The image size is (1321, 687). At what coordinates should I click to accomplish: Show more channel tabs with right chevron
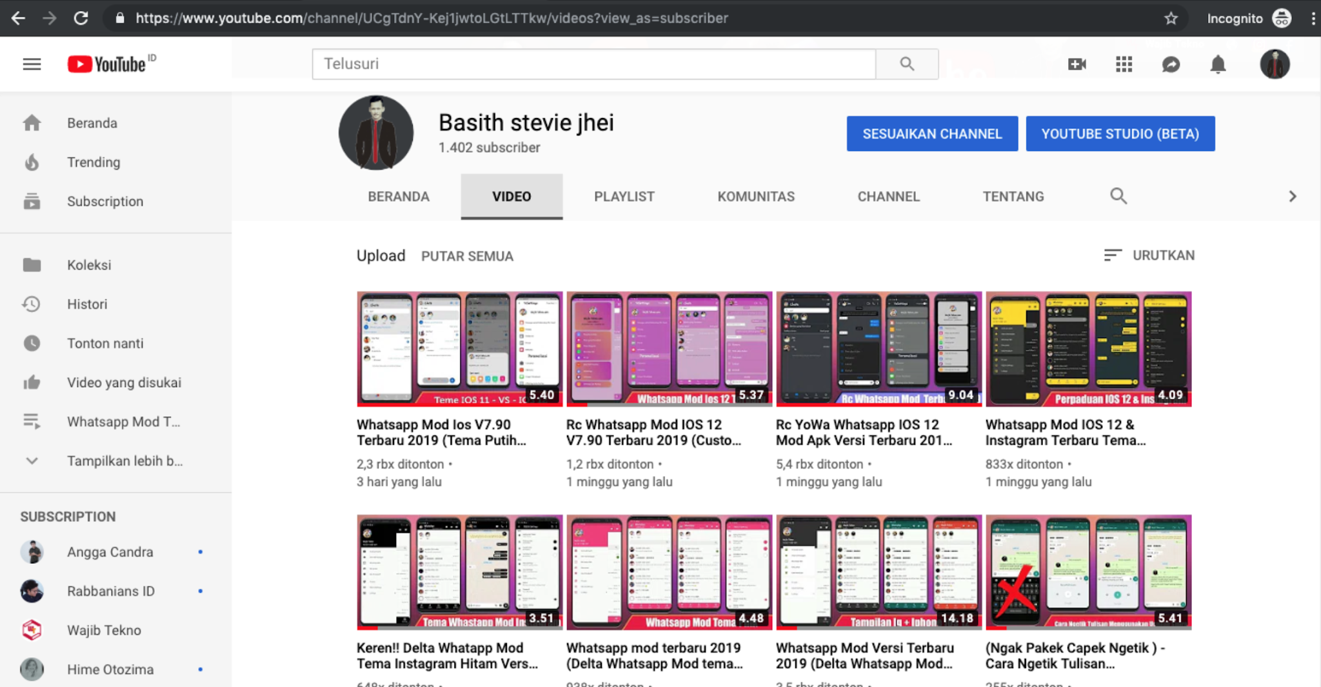click(1292, 196)
